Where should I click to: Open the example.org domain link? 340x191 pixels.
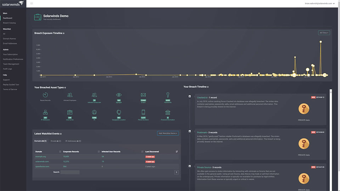[40, 157]
